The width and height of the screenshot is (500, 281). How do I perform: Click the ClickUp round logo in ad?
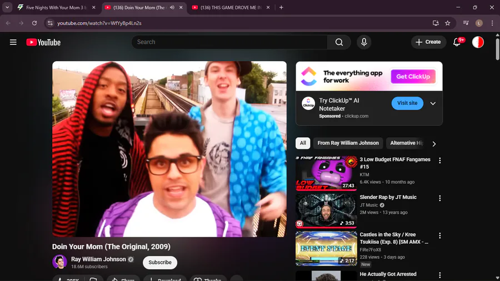[x=308, y=103]
